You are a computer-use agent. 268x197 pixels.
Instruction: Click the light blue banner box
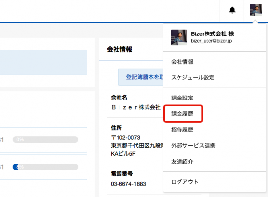44,63
